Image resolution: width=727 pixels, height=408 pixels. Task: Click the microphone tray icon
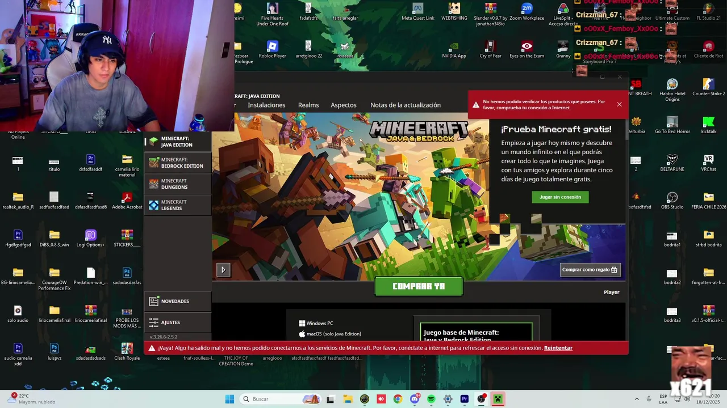[649, 399]
